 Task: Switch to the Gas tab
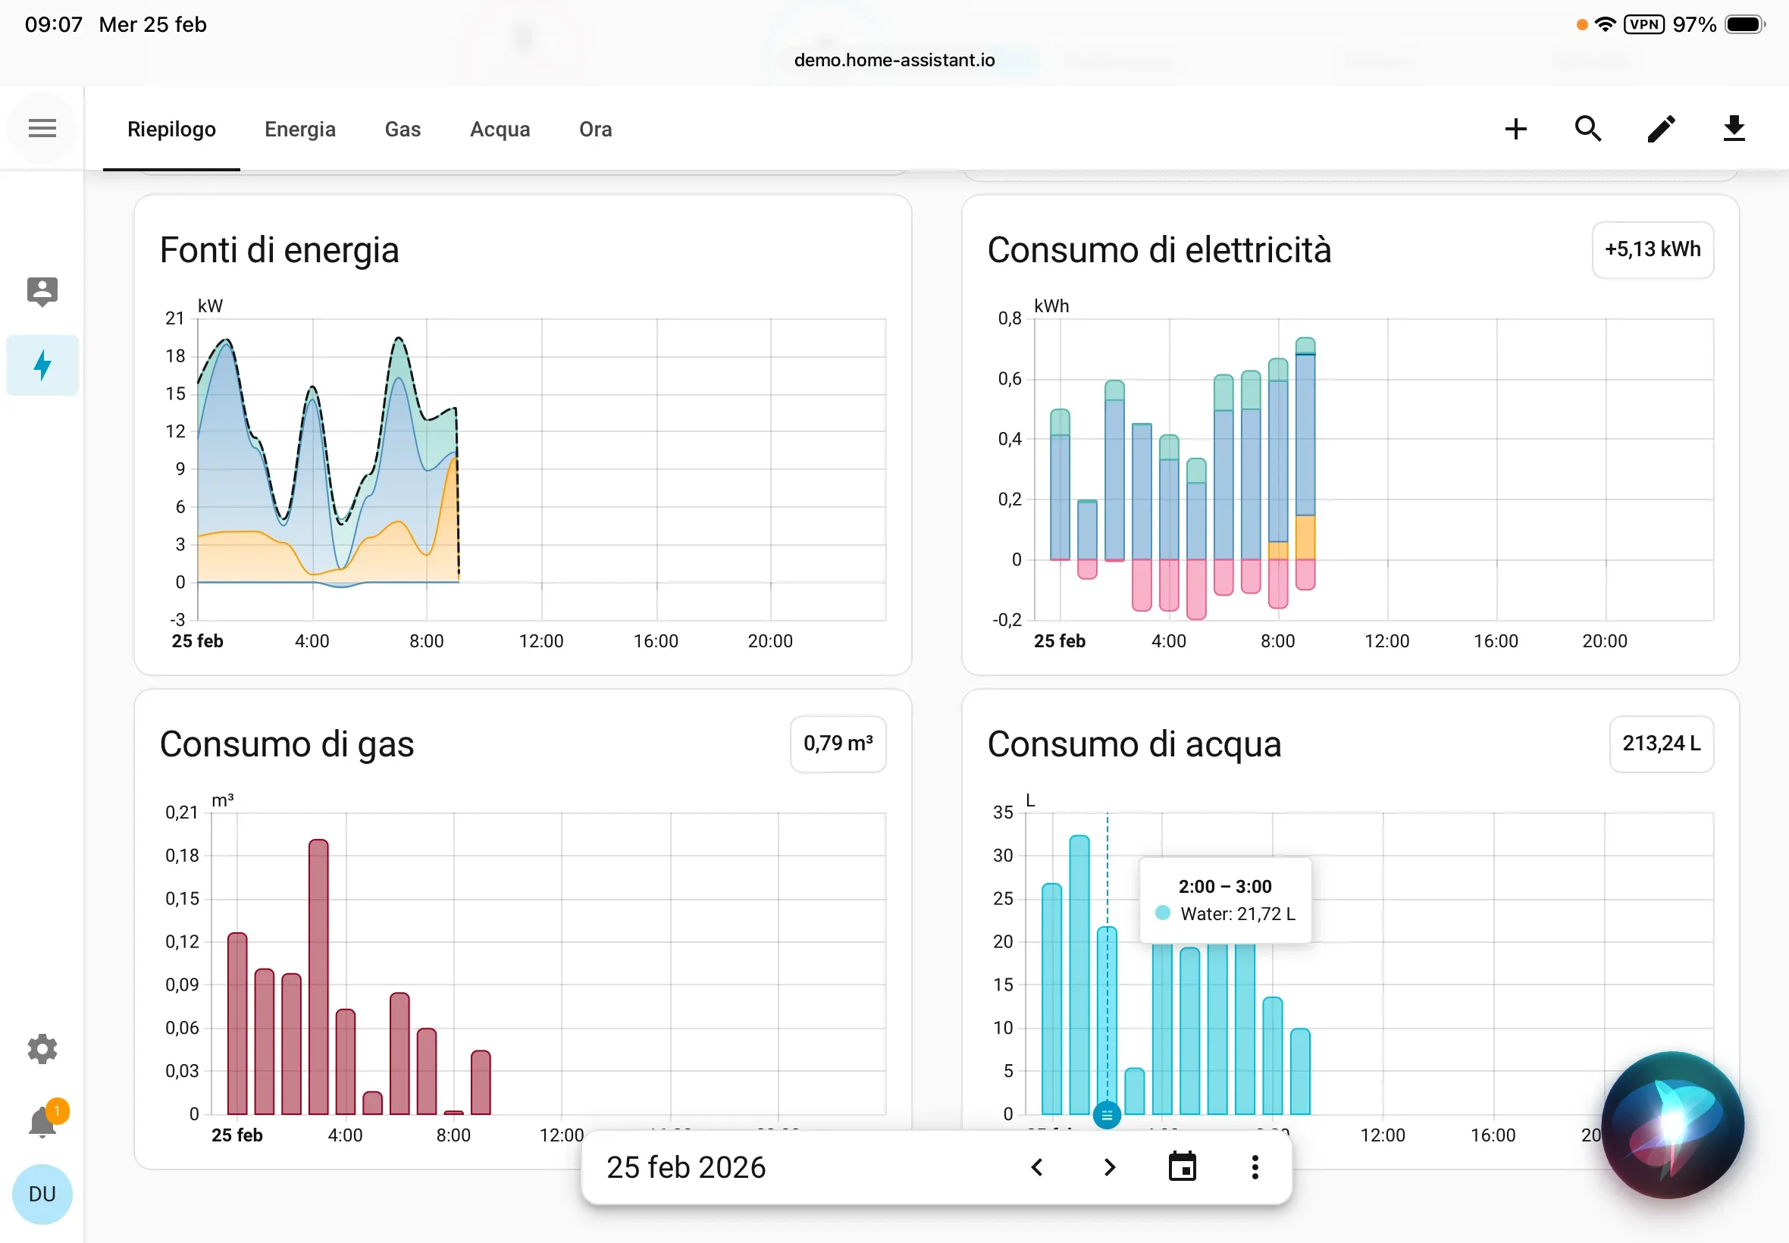pyautogui.click(x=403, y=129)
